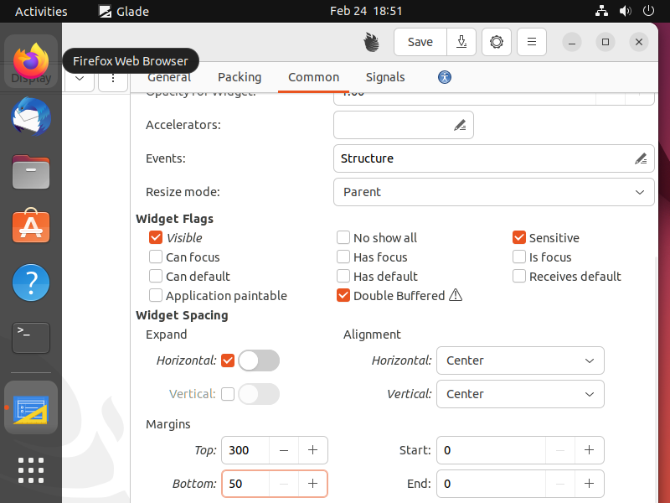The image size is (670, 503).
Task: Enable the Can focus checkbox
Action: coord(156,257)
